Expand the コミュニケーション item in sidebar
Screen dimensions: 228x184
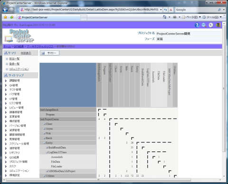(7, 69)
